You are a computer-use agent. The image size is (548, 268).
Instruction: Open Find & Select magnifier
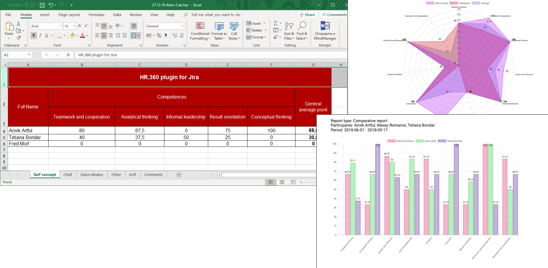coord(302,31)
